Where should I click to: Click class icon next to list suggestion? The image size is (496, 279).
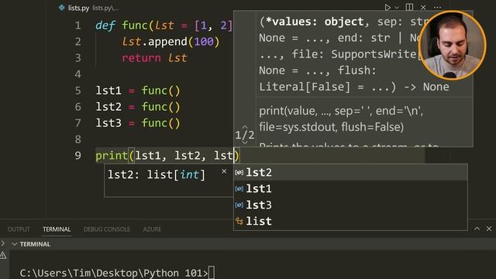coord(239,221)
